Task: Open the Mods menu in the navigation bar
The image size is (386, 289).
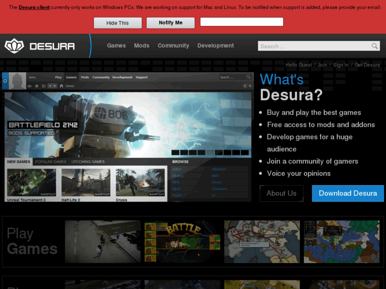Action: 142,46
